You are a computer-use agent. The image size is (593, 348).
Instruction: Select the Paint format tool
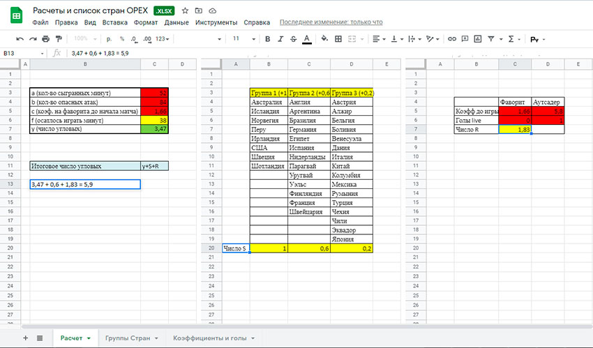[x=59, y=39]
